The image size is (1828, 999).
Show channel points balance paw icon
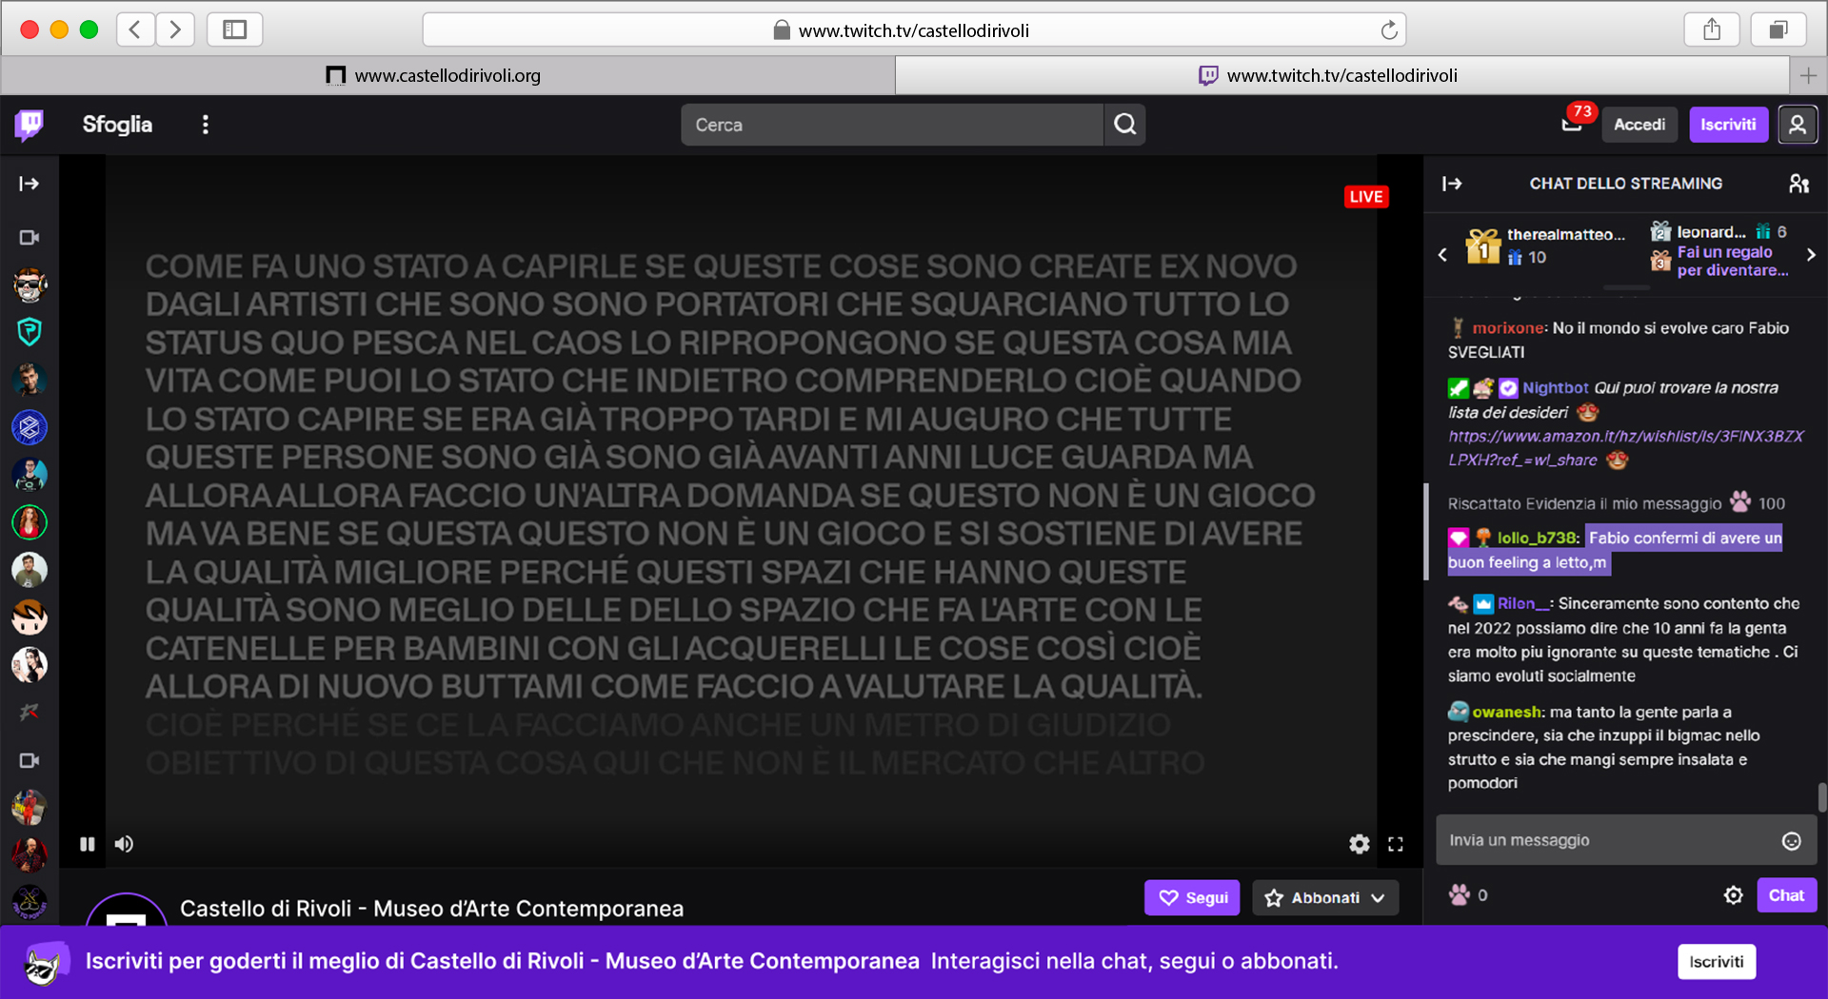click(x=1460, y=895)
